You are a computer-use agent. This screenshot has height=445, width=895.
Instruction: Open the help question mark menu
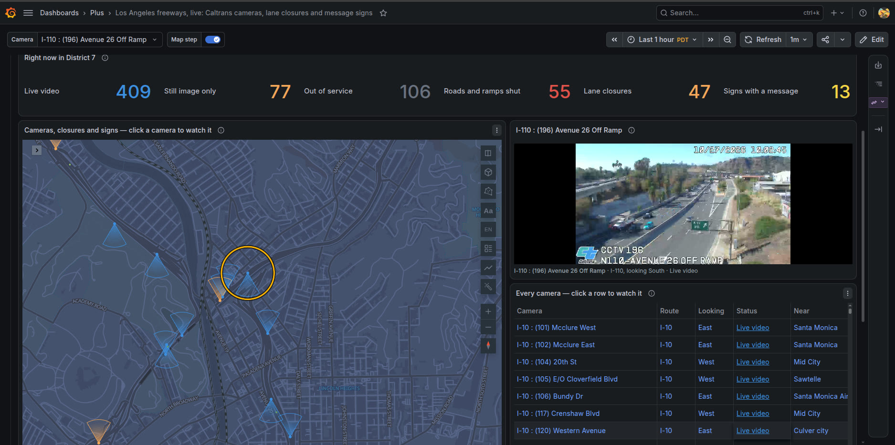coord(863,13)
